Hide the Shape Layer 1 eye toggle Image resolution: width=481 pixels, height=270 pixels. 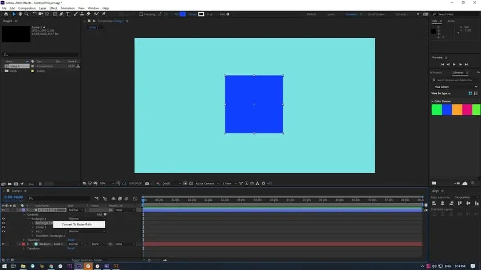tap(3, 210)
